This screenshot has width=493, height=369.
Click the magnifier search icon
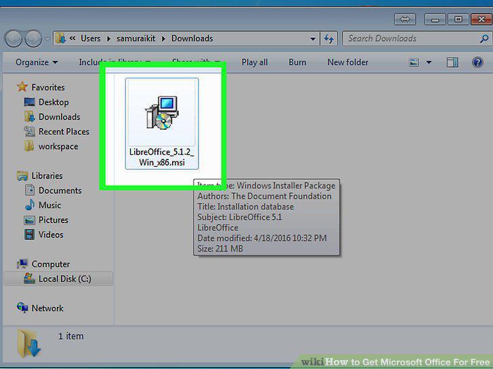484,39
